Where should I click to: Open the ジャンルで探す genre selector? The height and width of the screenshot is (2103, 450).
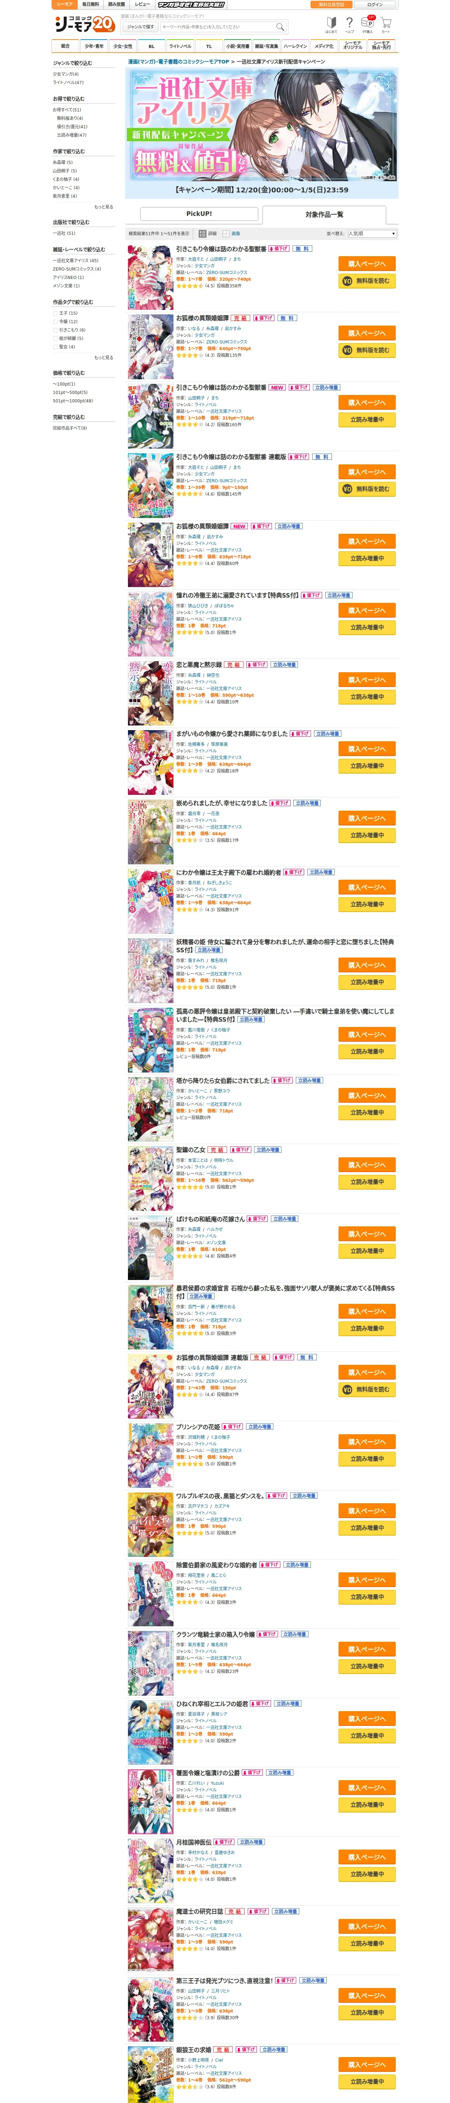click(x=141, y=27)
